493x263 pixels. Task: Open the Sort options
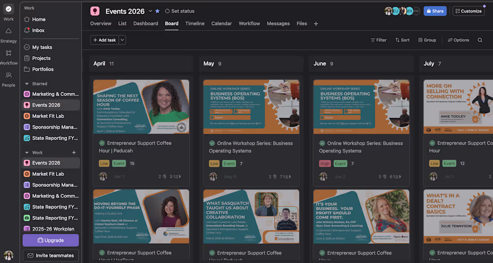click(x=402, y=40)
